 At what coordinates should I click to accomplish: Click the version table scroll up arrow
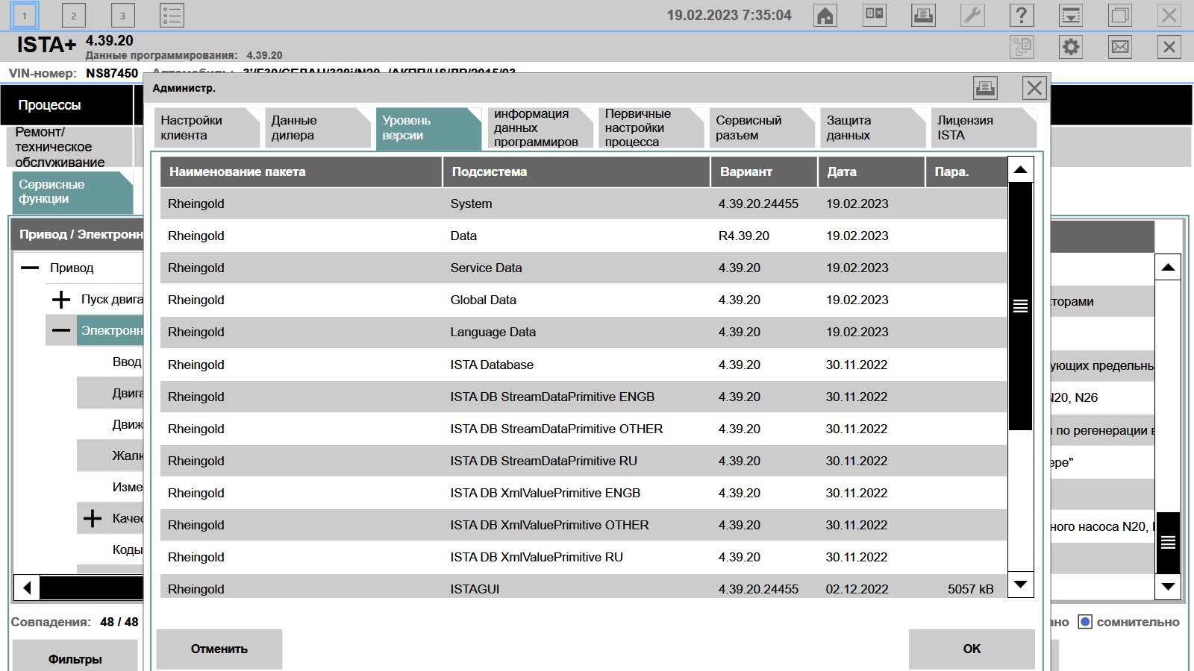1020,170
